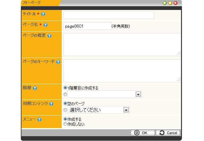Open the 選択してください content dropdown

[x=99, y=110]
